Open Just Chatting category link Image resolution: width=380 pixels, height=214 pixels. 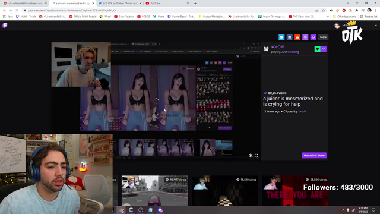[290, 52]
